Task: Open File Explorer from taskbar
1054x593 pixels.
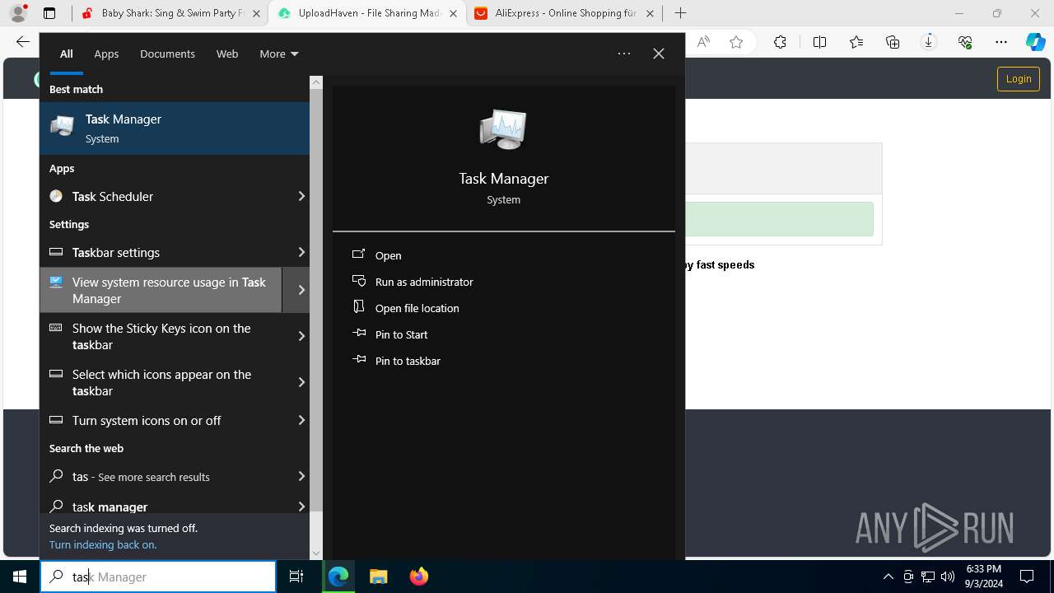Action: (378, 577)
